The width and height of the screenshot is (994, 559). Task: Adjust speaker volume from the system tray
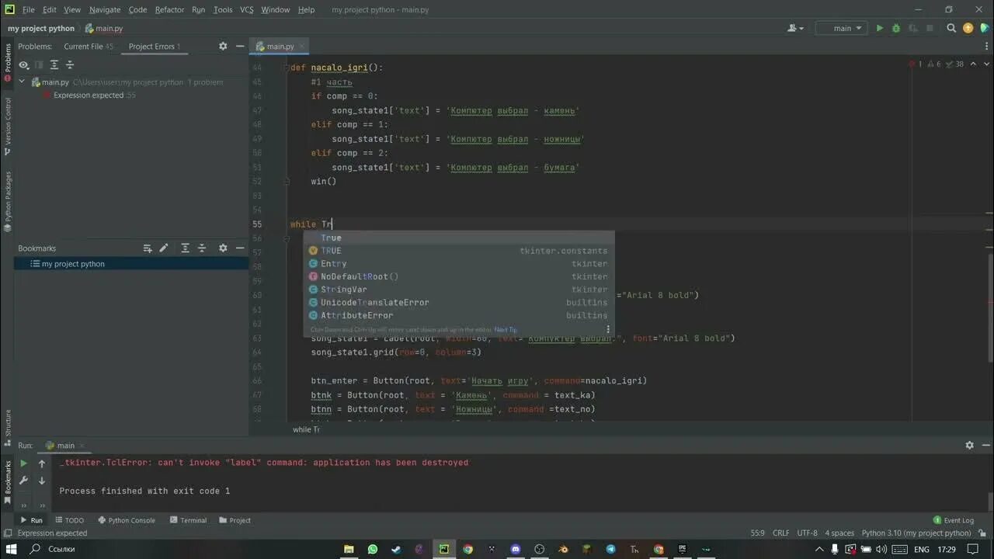pyautogui.click(x=881, y=549)
